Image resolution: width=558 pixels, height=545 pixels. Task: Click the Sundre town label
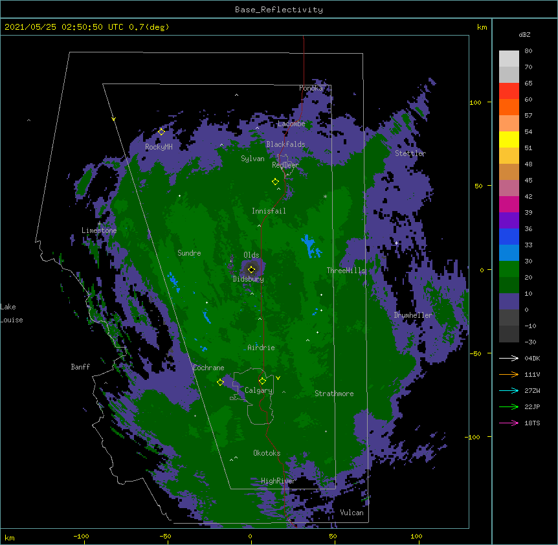pyautogui.click(x=189, y=253)
